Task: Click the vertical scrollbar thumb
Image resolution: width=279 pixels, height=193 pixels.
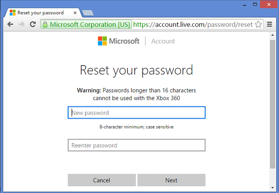Action: coord(273,102)
